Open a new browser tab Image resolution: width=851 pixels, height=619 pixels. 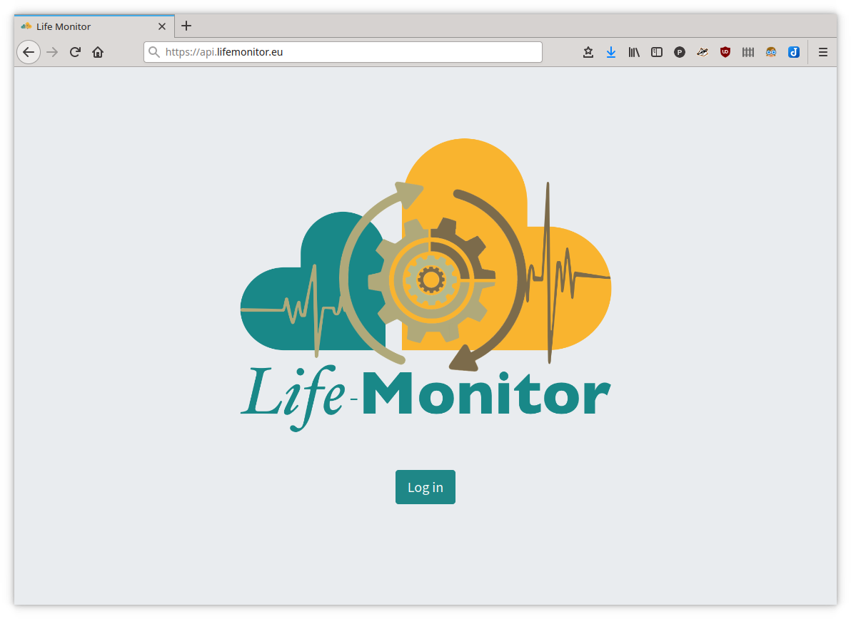pyautogui.click(x=186, y=26)
